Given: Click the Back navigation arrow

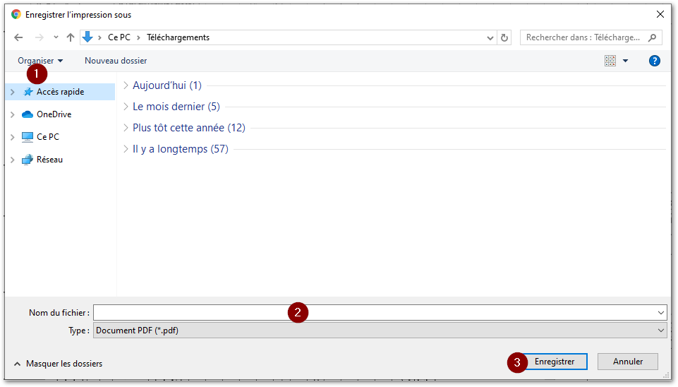Looking at the screenshot, I should [x=18, y=37].
